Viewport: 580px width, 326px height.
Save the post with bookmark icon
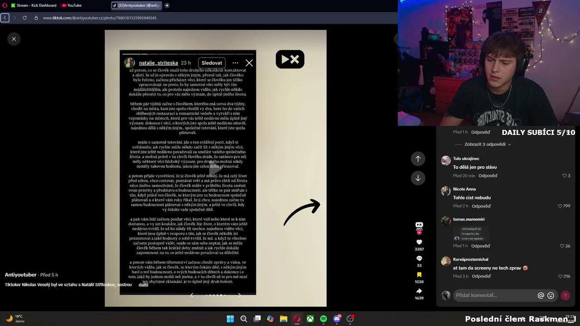(419, 275)
